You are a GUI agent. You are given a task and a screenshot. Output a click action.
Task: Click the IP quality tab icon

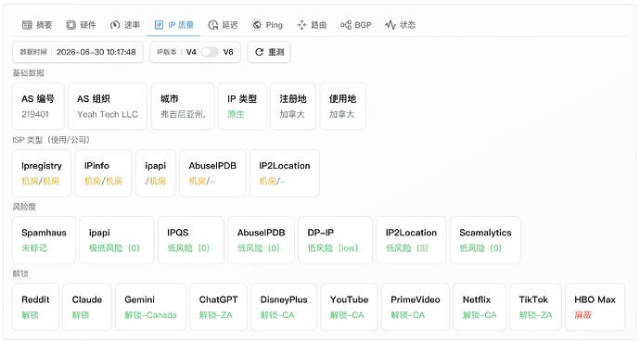click(159, 25)
